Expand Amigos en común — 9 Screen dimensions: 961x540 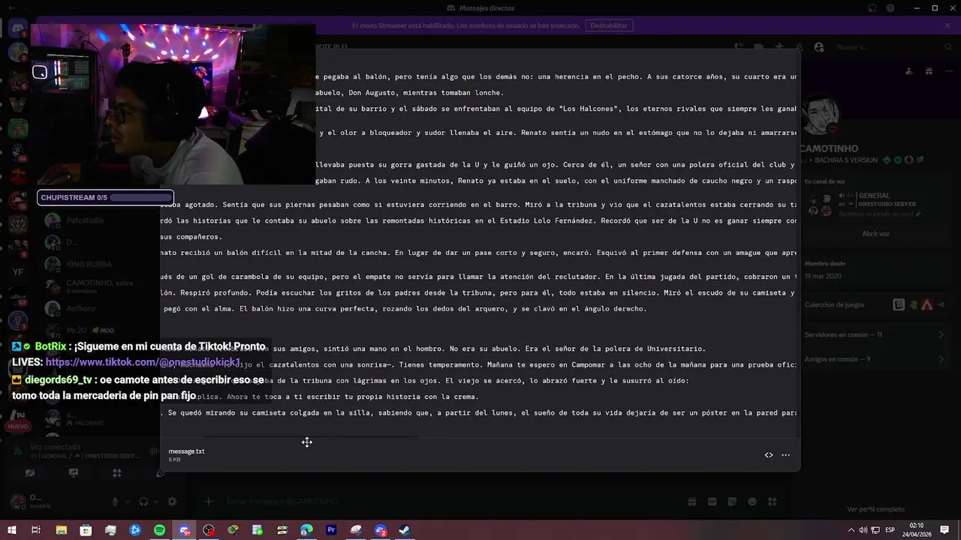click(x=875, y=359)
